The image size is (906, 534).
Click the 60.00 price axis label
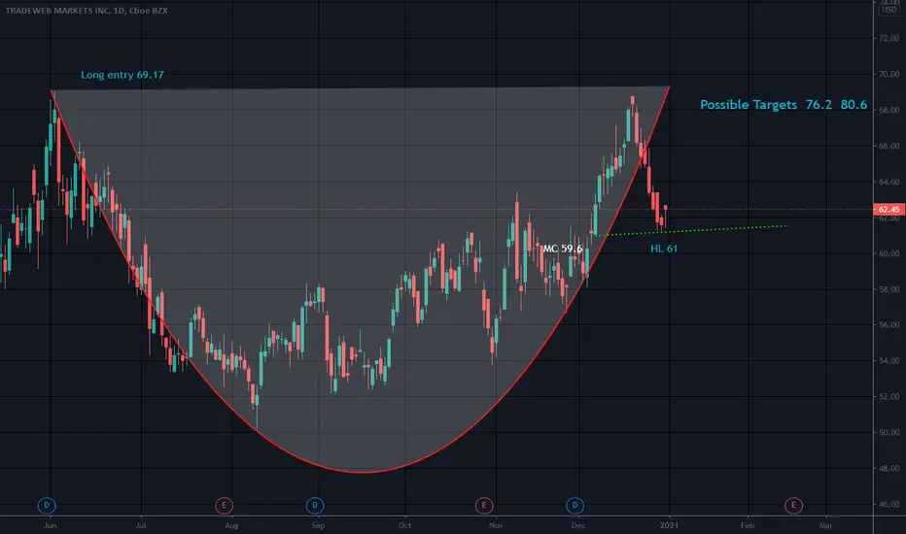click(889, 253)
